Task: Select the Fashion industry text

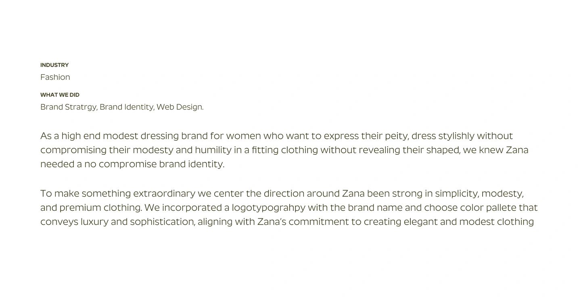Action: tap(55, 77)
